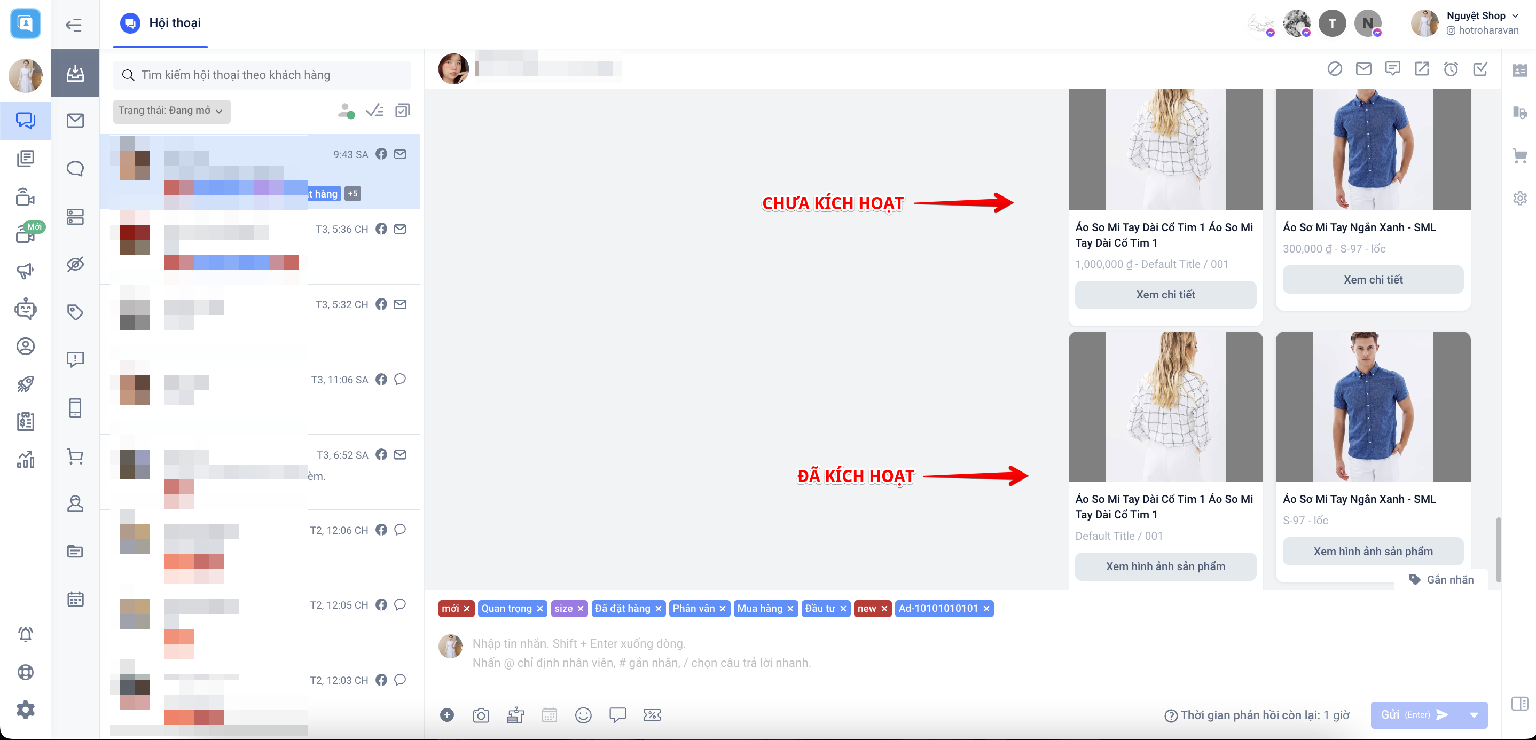Expand the 'Trạng thái: Đang mở' status dropdown

pyautogui.click(x=171, y=111)
